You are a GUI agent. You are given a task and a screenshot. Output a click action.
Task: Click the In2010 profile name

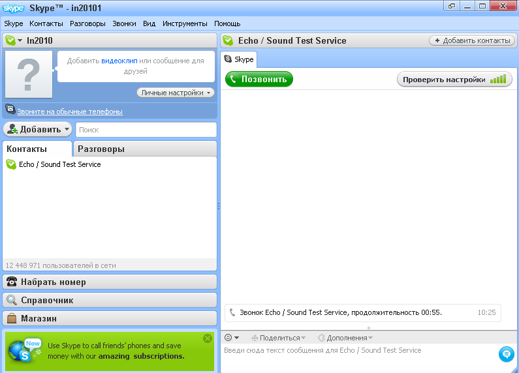pyautogui.click(x=40, y=40)
